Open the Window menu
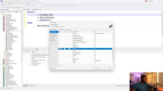Screen dimensions: 163x91 tap(34, 1)
